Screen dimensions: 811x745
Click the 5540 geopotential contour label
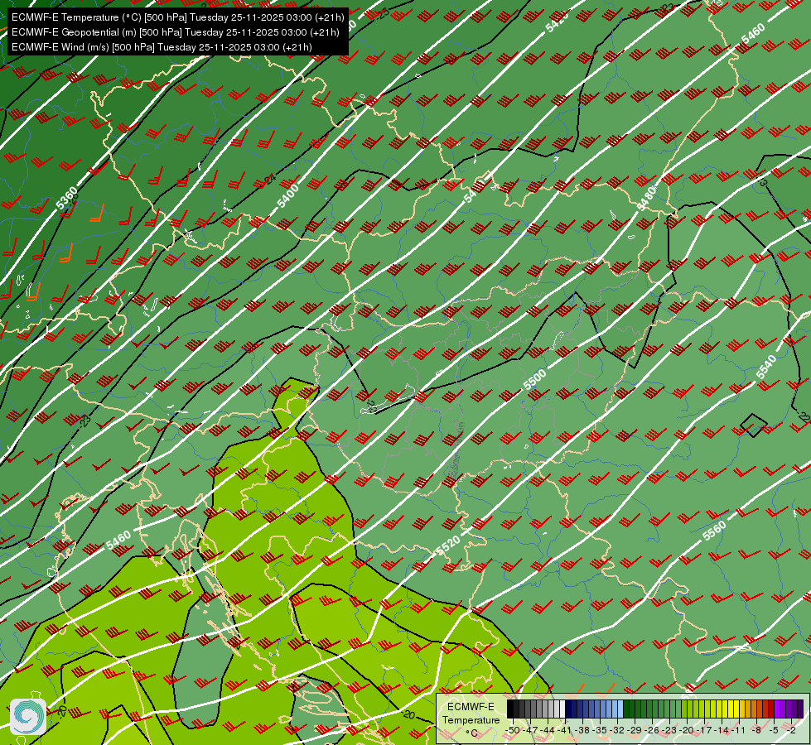(x=766, y=366)
